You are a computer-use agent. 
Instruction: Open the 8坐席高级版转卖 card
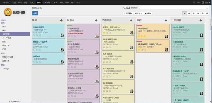(188, 60)
